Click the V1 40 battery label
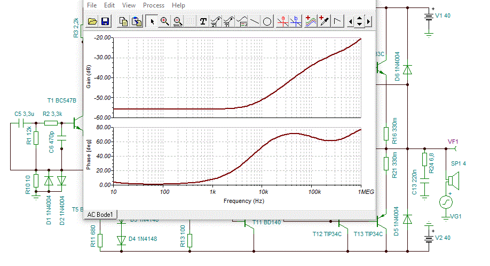This screenshot has width=490, height=266. point(443,15)
